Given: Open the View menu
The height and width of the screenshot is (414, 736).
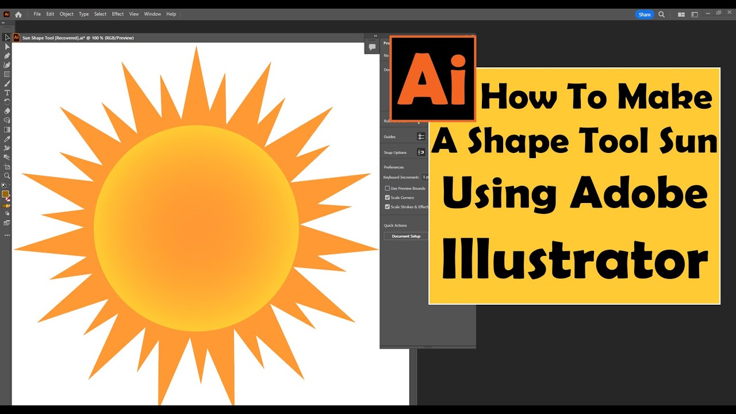Looking at the screenshot, I should (134, 14).
